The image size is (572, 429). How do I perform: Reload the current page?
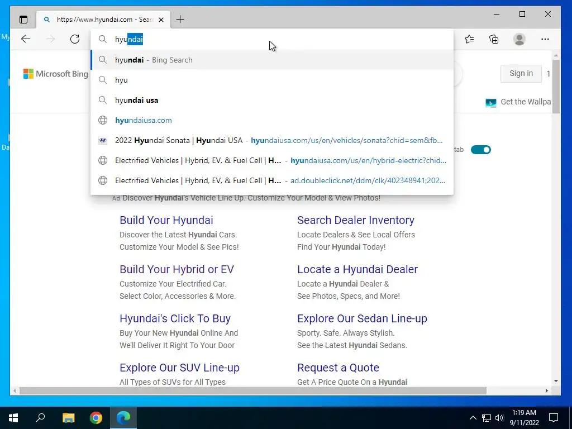click(x=75, y=39)
